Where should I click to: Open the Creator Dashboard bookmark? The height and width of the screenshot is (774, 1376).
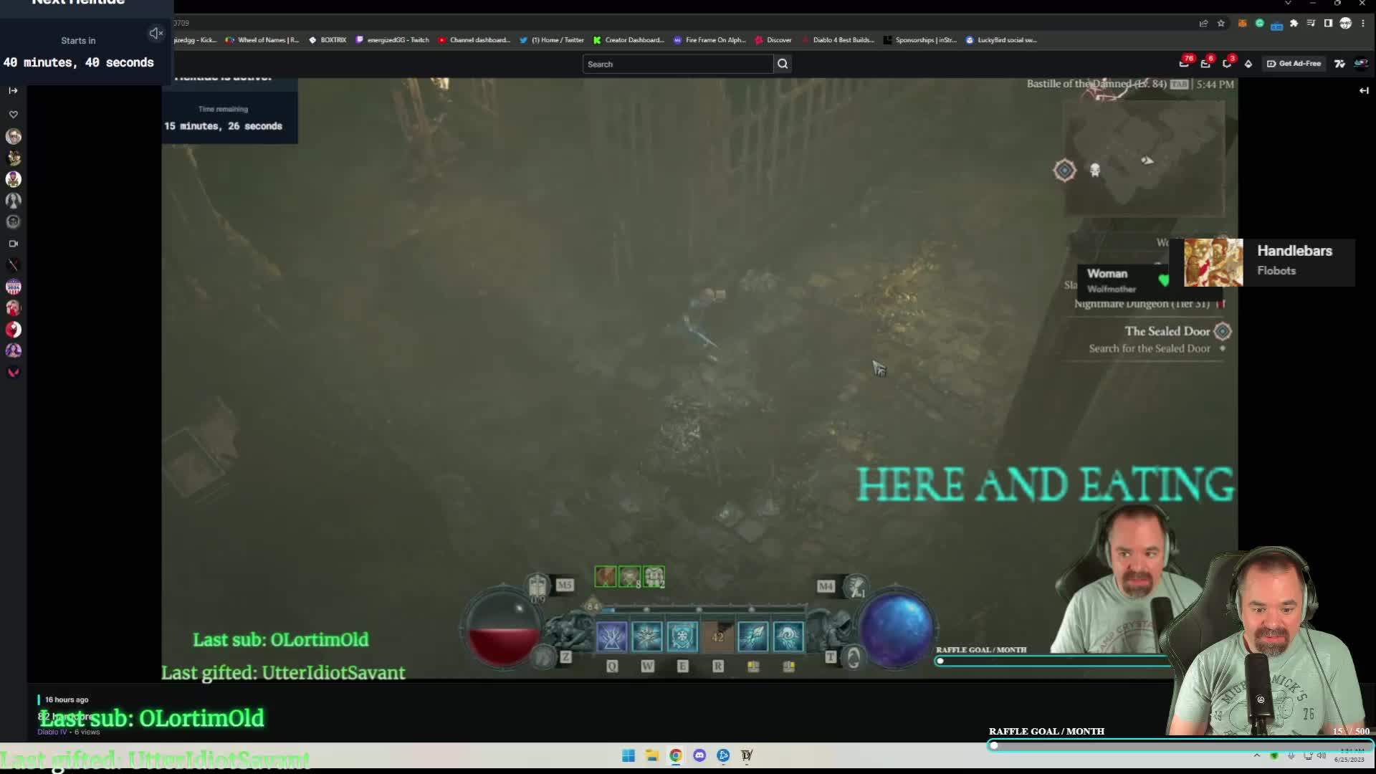pos(629,40)
